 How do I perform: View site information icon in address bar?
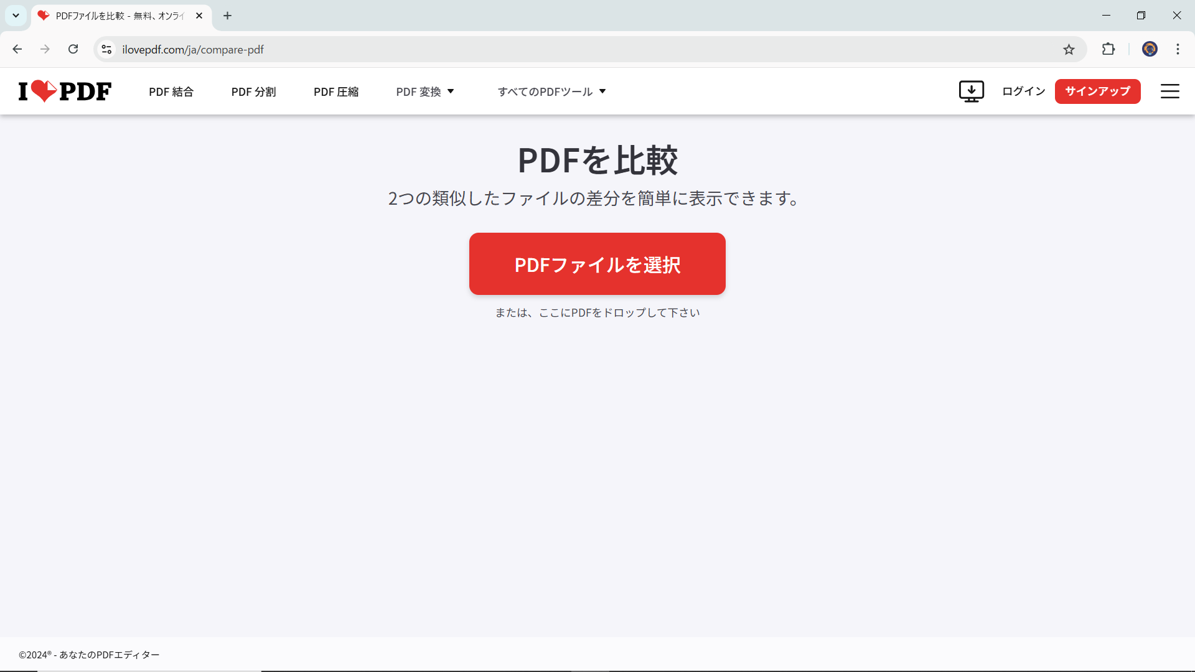(x=106, y=49)
